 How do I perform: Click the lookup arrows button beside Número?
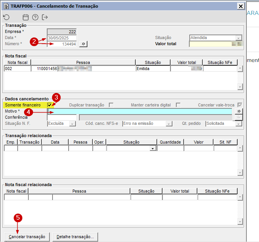click(83, 44)
